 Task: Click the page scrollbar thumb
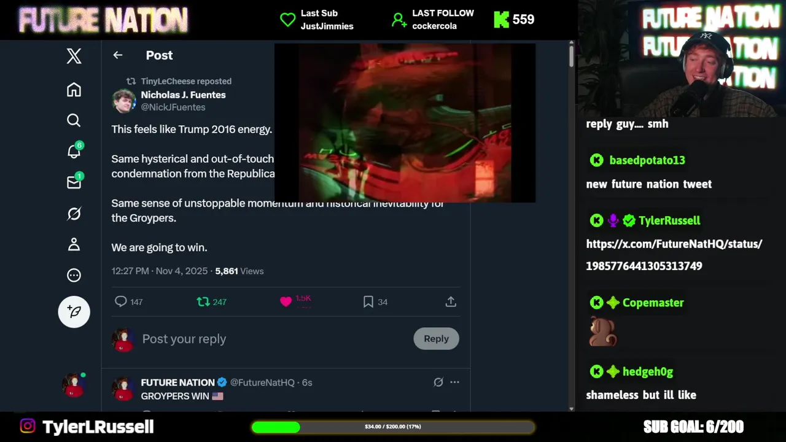click(x=571, y=56)
